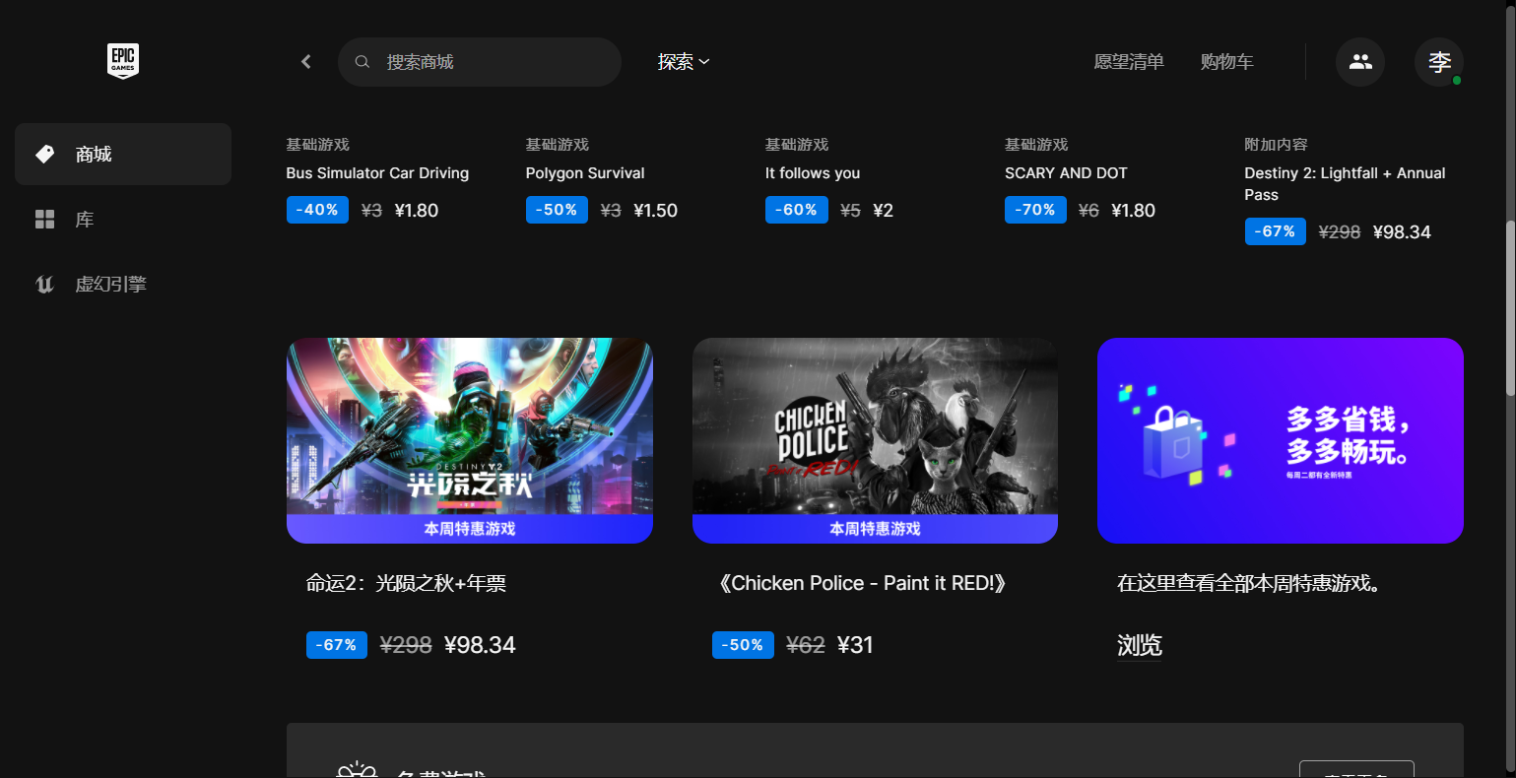Click the free games gift icon

coord(357,769)
